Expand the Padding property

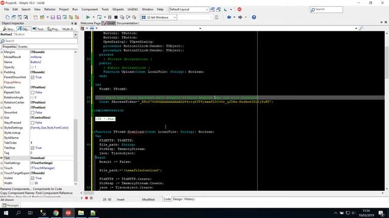2,72
